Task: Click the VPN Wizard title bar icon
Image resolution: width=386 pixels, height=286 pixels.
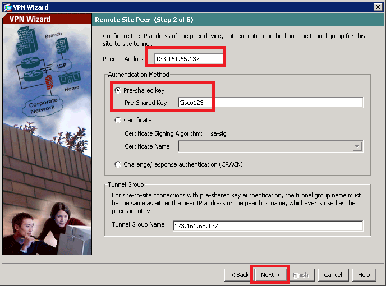Action: (7, 7)
